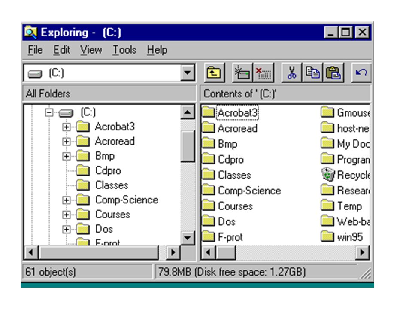Click the Disconnect Network Drive icon
Screen dimensions: 412x309
264,73
